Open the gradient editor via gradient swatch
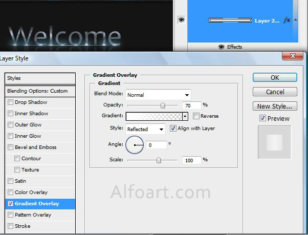Screen dimensions: 308x235 154,116
